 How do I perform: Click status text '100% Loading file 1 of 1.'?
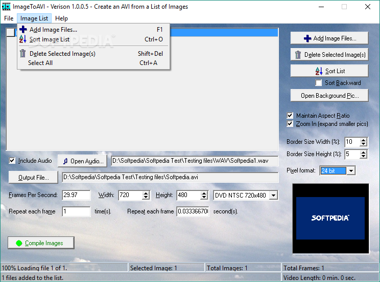pyautogui.click(x=34, y=268)
